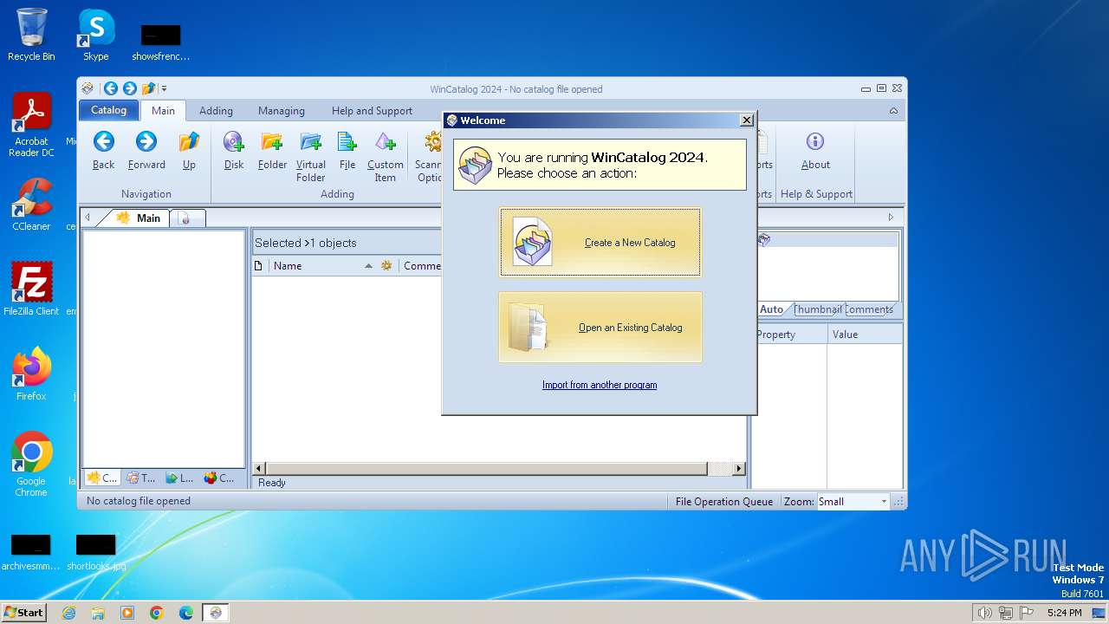Click the file icon column header
The image size is (1109, 624).
[x=258, y=266]
